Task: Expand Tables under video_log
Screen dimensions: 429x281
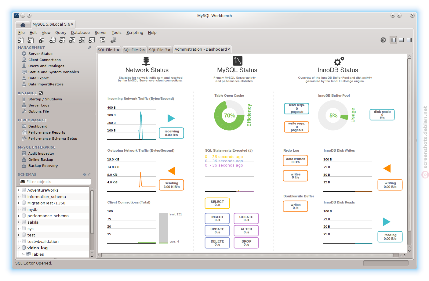Action: click(x=23, y=254)
